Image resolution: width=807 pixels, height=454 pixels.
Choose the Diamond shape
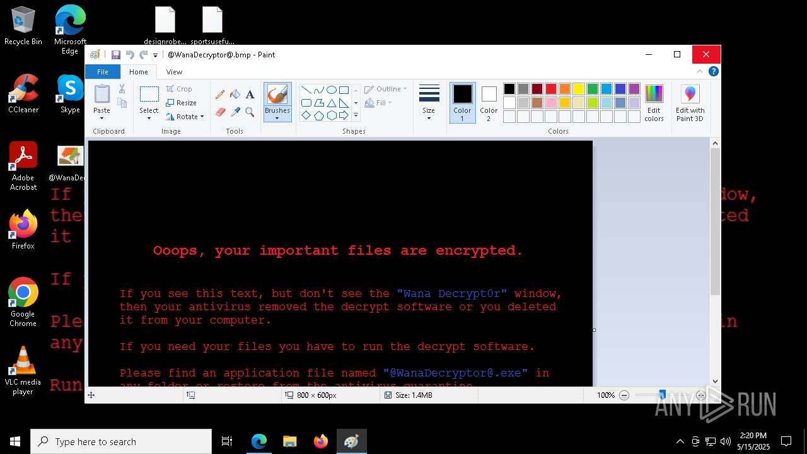306,115
